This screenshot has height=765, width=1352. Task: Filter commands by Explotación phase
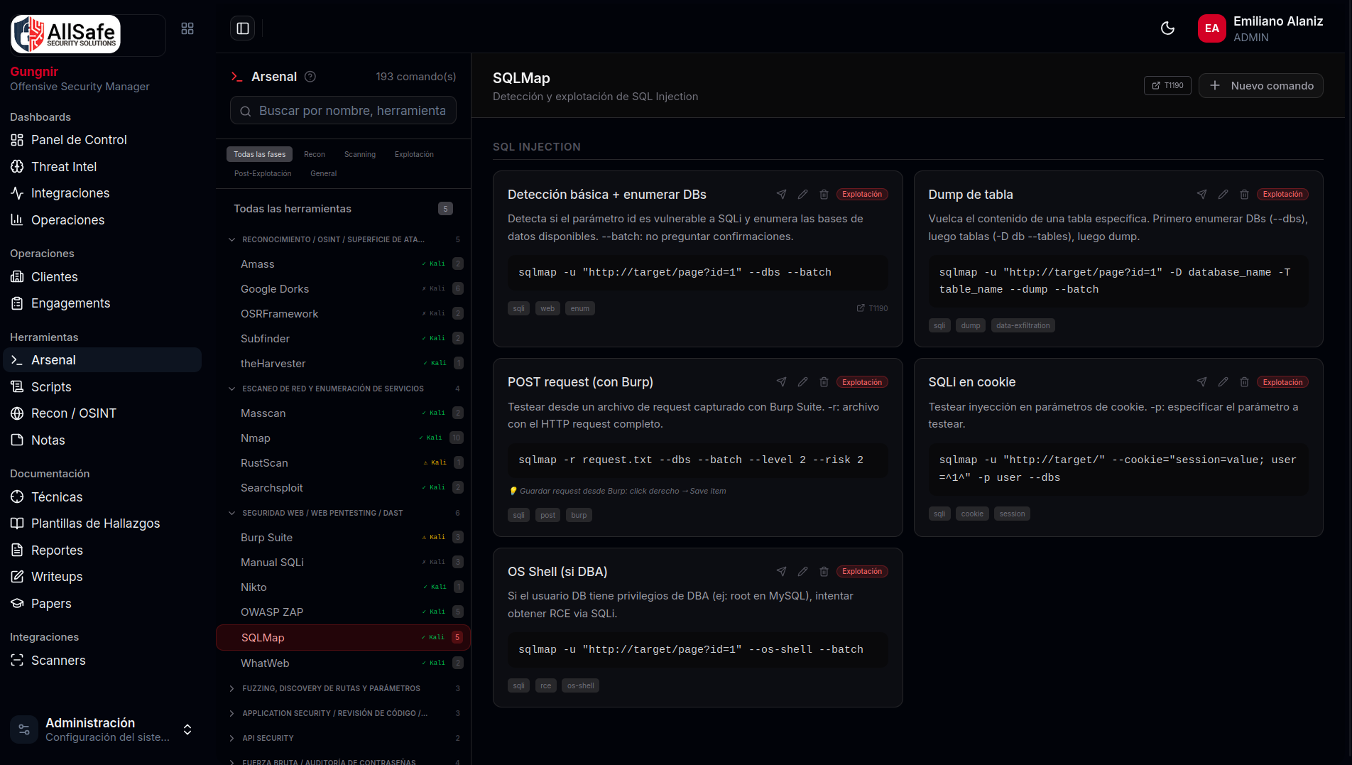(414, 154)
